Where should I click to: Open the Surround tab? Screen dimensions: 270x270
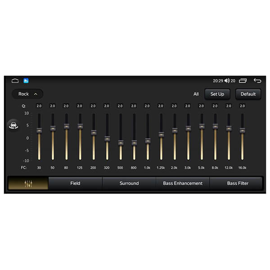129,184
